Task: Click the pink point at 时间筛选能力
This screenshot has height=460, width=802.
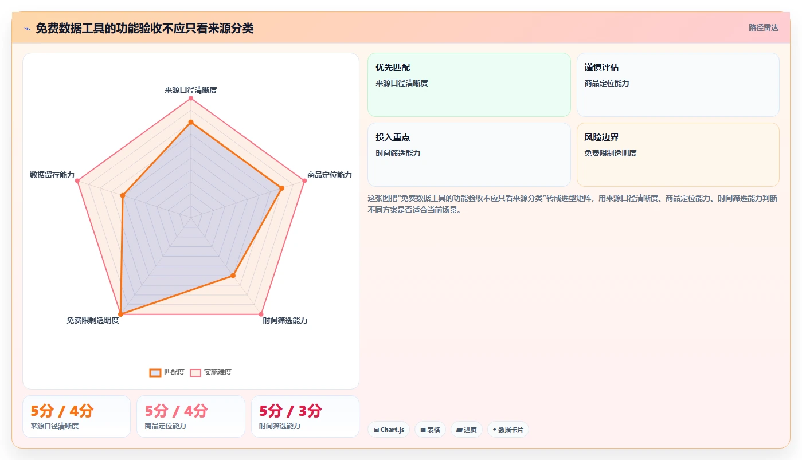Action: pos(261,314)
